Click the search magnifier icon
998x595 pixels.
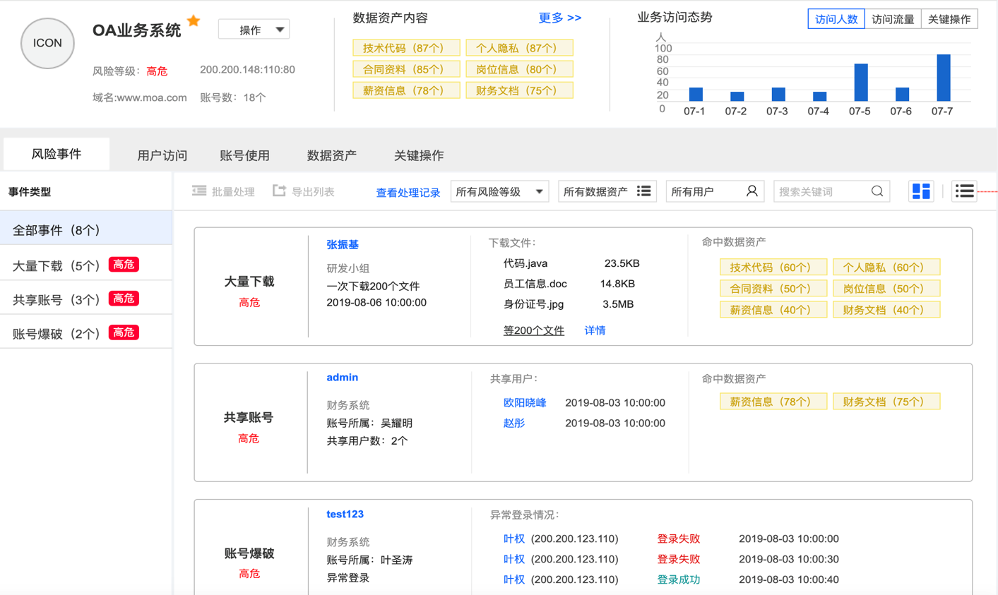pos(877,191)
